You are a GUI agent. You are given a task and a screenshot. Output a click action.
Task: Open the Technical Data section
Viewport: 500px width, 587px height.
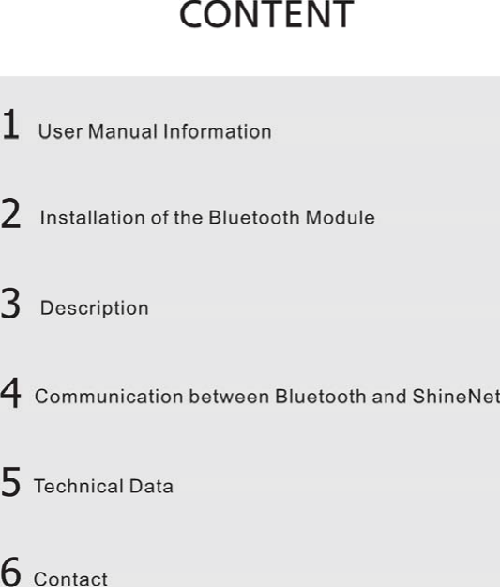coord(103,487)
